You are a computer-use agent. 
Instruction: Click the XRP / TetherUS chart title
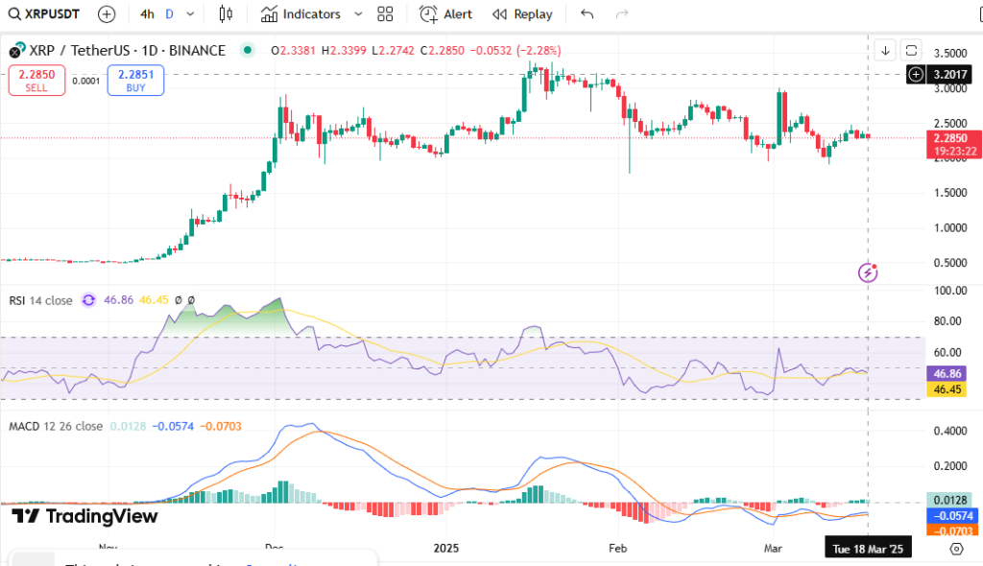coord(128,50)
